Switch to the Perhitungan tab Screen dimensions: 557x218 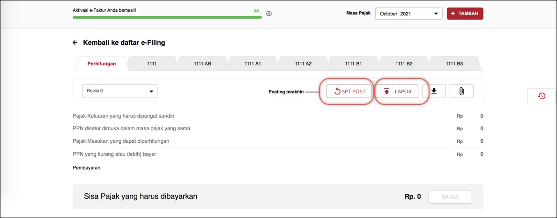pyautogui.click(x=101, y=63)
